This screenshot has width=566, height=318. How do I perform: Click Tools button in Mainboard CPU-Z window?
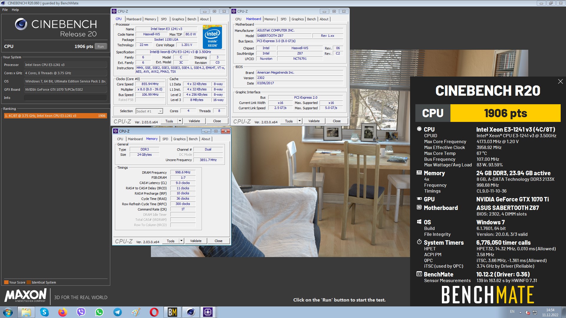pos(289,121)
